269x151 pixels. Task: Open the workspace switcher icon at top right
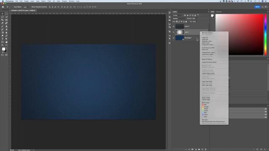pyautogui.click(x=266, y=7)
